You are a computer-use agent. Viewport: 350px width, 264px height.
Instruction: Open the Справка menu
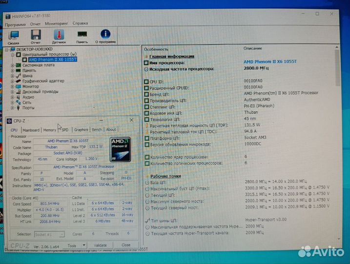tap(80, 23)
